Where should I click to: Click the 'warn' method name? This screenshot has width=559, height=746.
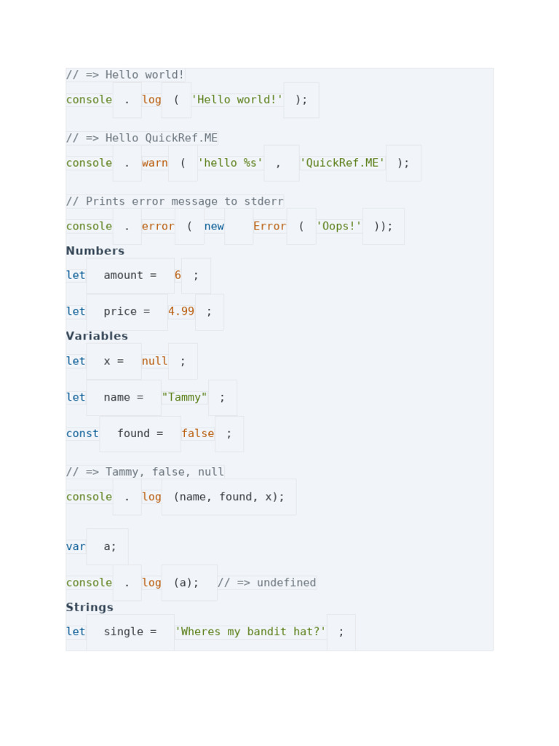154,163
